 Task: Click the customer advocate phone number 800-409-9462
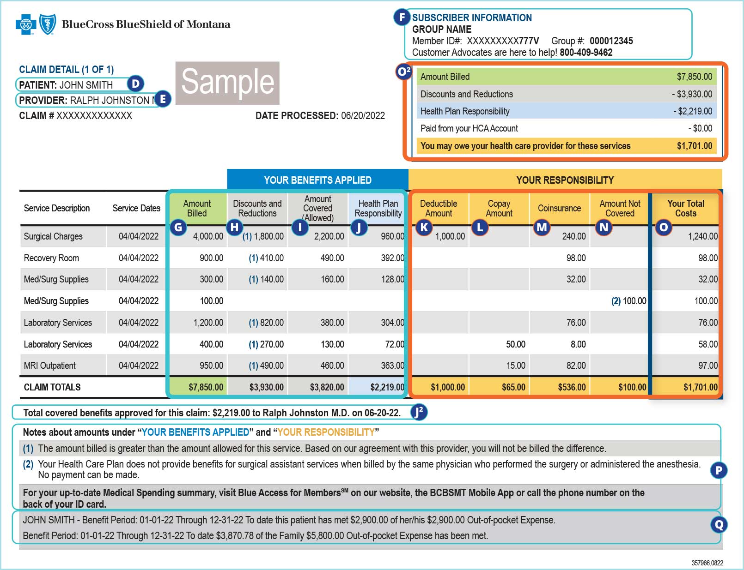[x=586, y=53]
